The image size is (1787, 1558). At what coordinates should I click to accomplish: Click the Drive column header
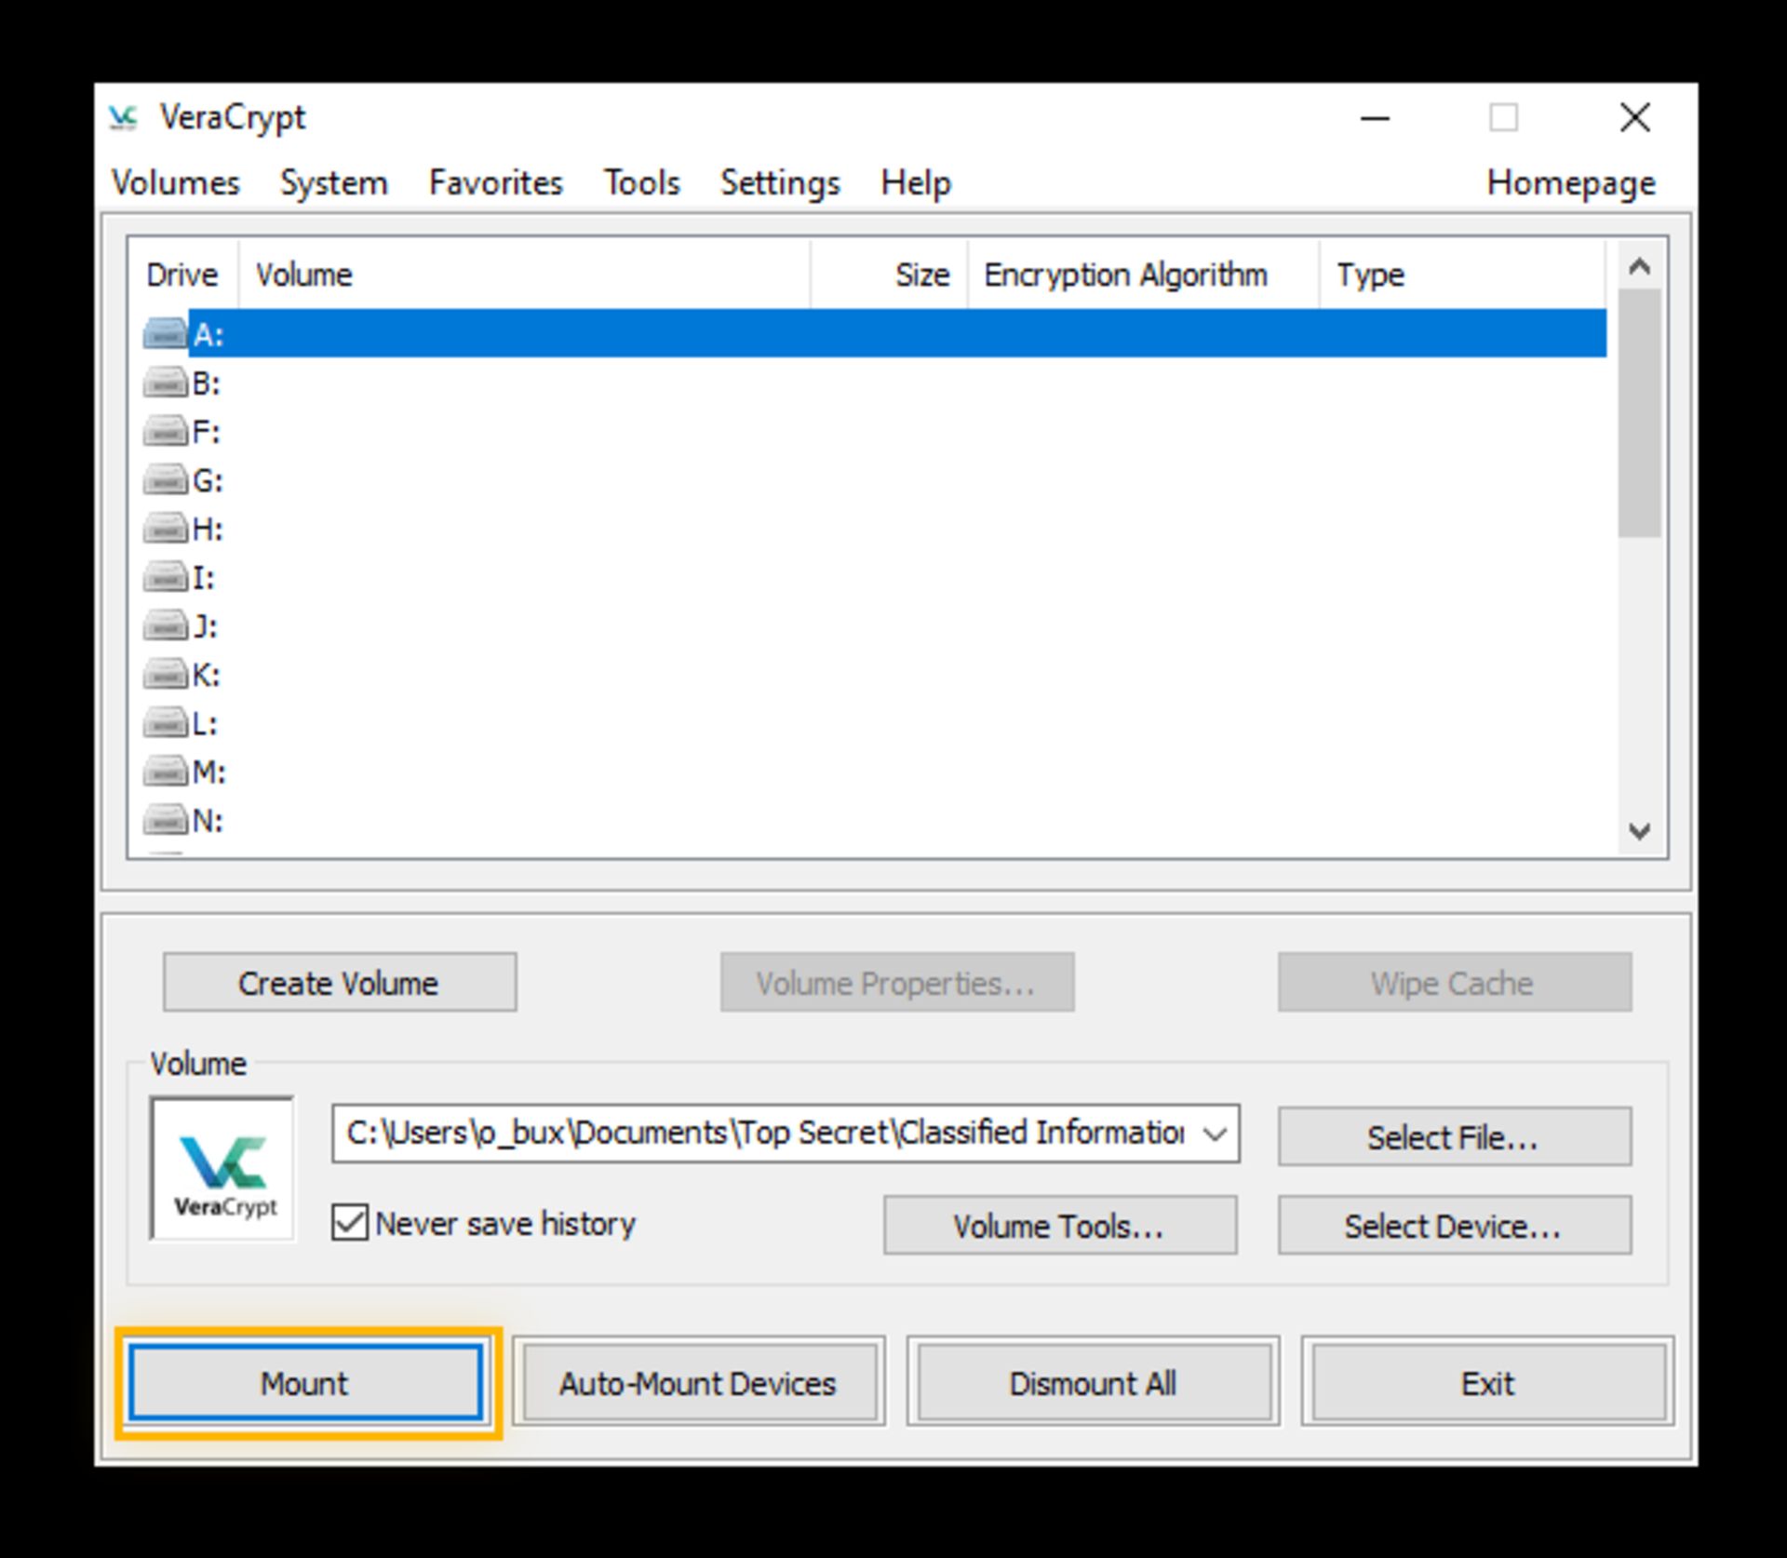[182, 275]
